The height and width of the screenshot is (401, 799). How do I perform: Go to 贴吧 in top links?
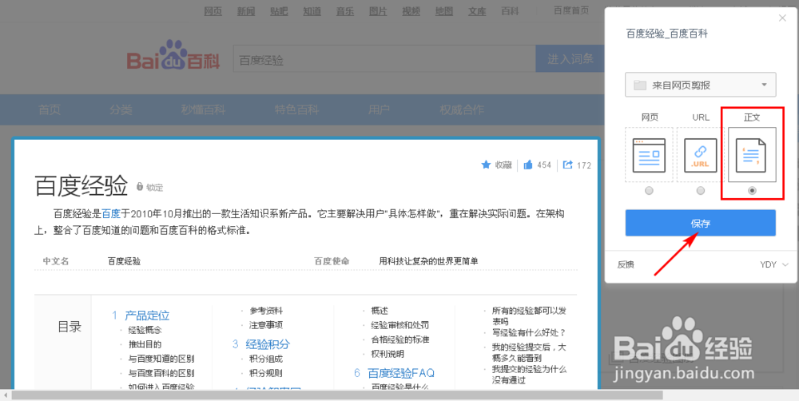(x=279, y=11)
